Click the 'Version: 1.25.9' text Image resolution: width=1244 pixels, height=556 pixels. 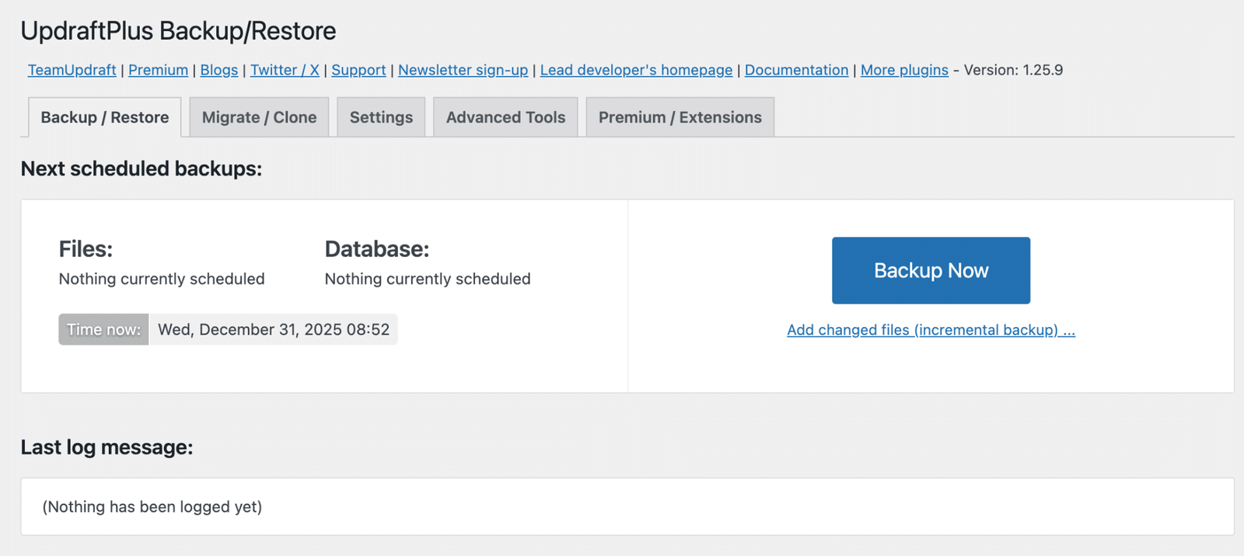coord(1013,70)
